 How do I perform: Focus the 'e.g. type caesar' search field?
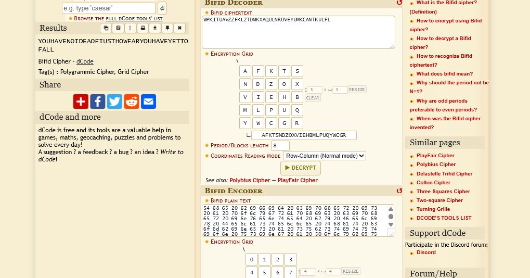click(x=109, y=8)
